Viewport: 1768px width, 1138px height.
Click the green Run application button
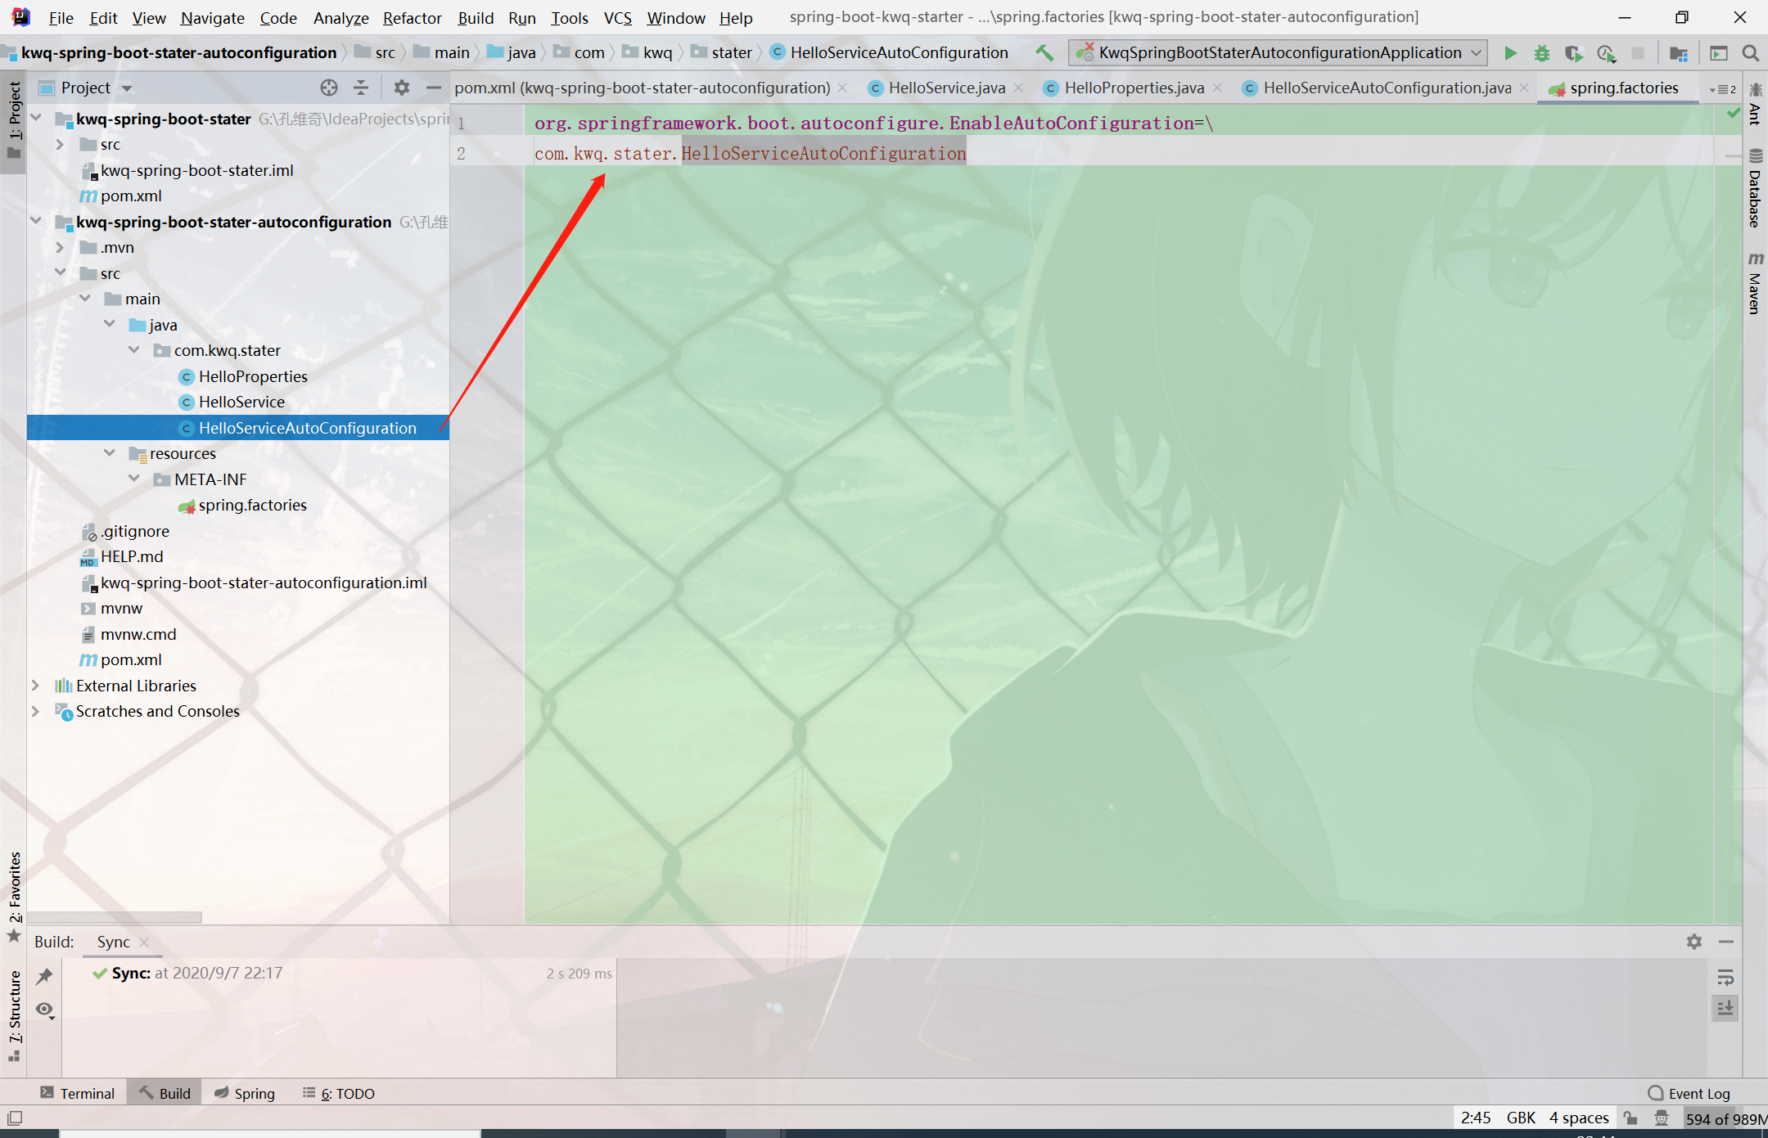click(1510, 53)
